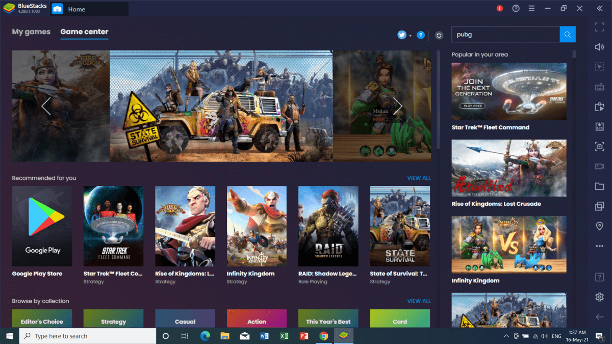The height and width of the screenshot is (344, 612).
Task: Click the back arrow at the sidebar bottom
Action: (600, 317)
